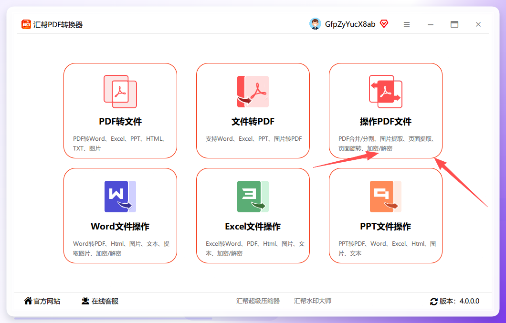This screenshot has height=323, width=506.
Task: Click the 文件转PDF icon
Action: 253,92
